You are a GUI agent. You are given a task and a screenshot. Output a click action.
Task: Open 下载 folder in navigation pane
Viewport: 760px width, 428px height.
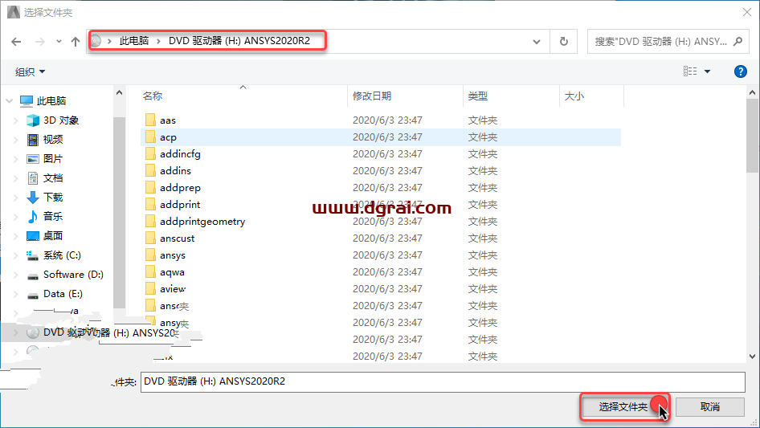(x=53, y=198)
